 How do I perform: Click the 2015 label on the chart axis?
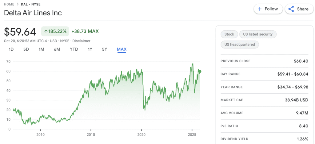[x=91, y=134]
